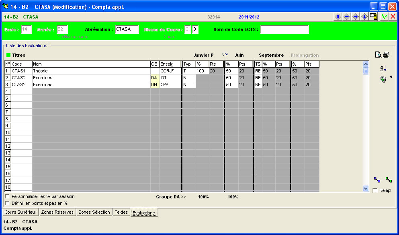This screenshot has height=235, width=399.
Task: Click the Niveau de Cours field with O
Action: [x=195, y=29]
